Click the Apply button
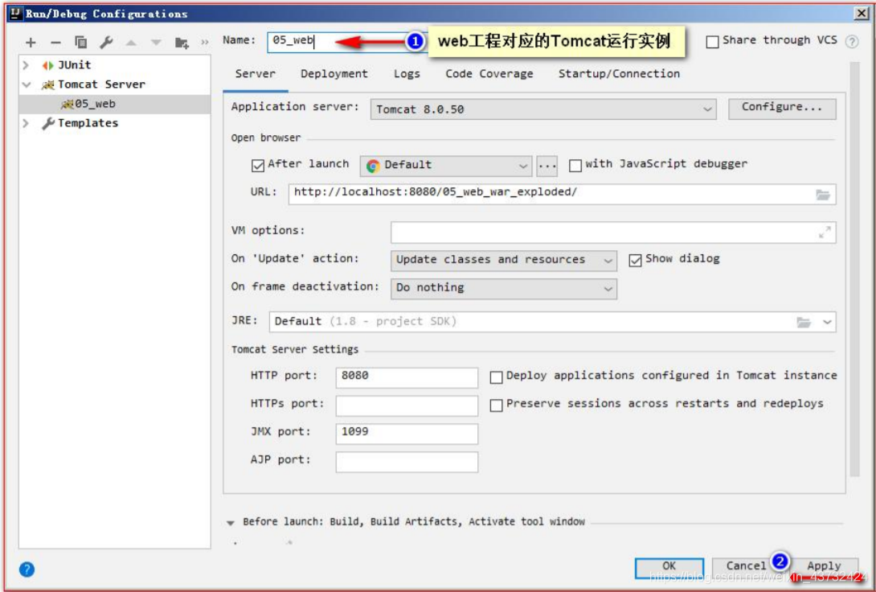Viewport: 876px width, 592px height. (x=824, y=566)
